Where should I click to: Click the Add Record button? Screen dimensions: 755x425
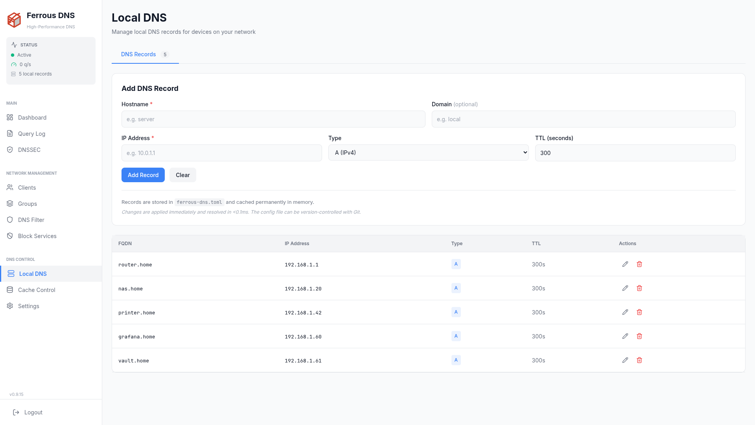pos(143,175)
